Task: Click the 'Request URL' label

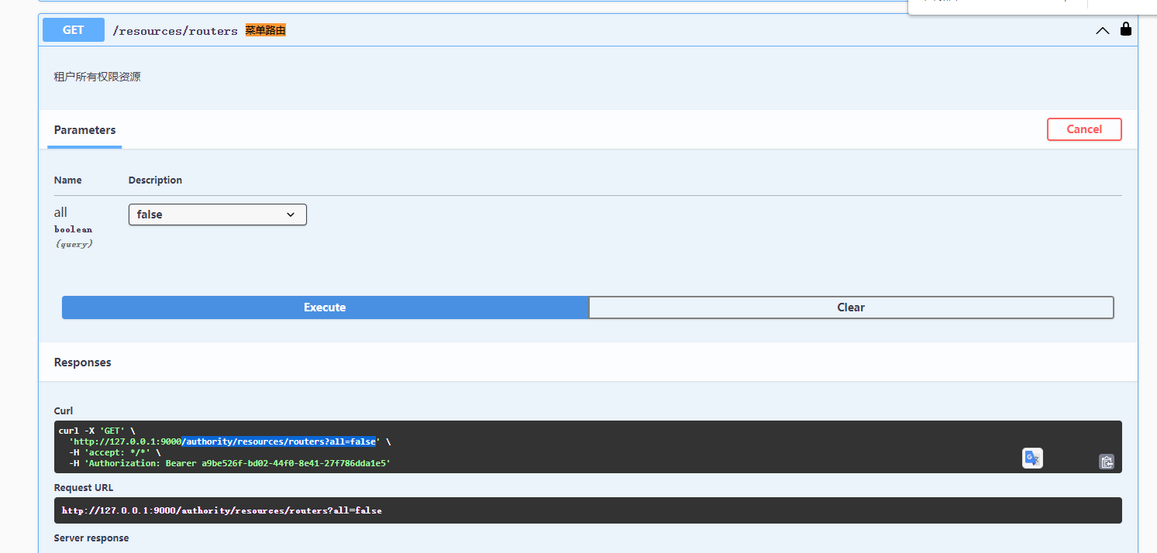Action: coord(84,488)
